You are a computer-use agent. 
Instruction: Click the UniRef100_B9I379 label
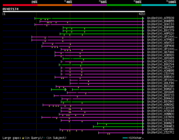[161, 31]
